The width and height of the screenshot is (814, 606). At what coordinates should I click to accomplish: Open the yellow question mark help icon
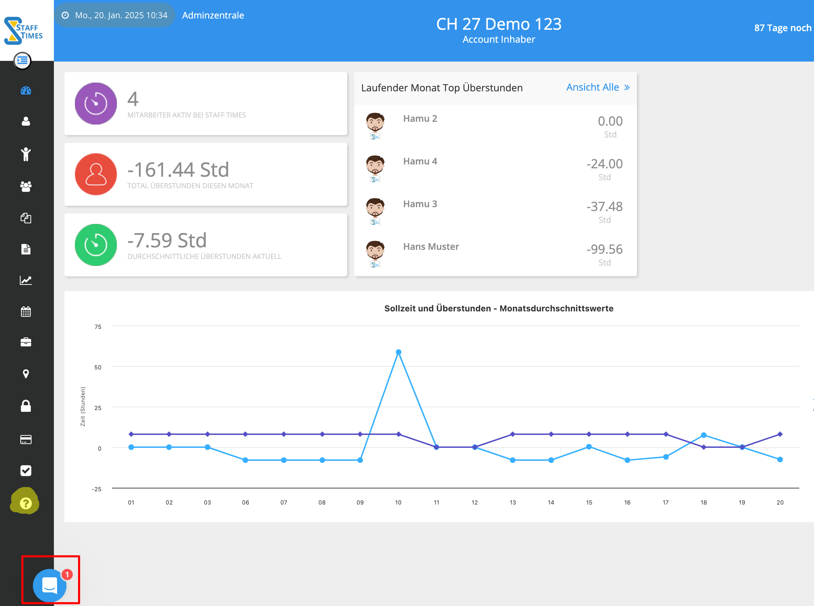coord(25,503)
